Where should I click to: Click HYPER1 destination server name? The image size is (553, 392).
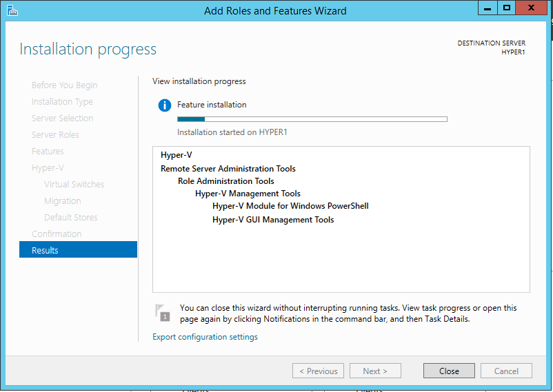[513, 52]
